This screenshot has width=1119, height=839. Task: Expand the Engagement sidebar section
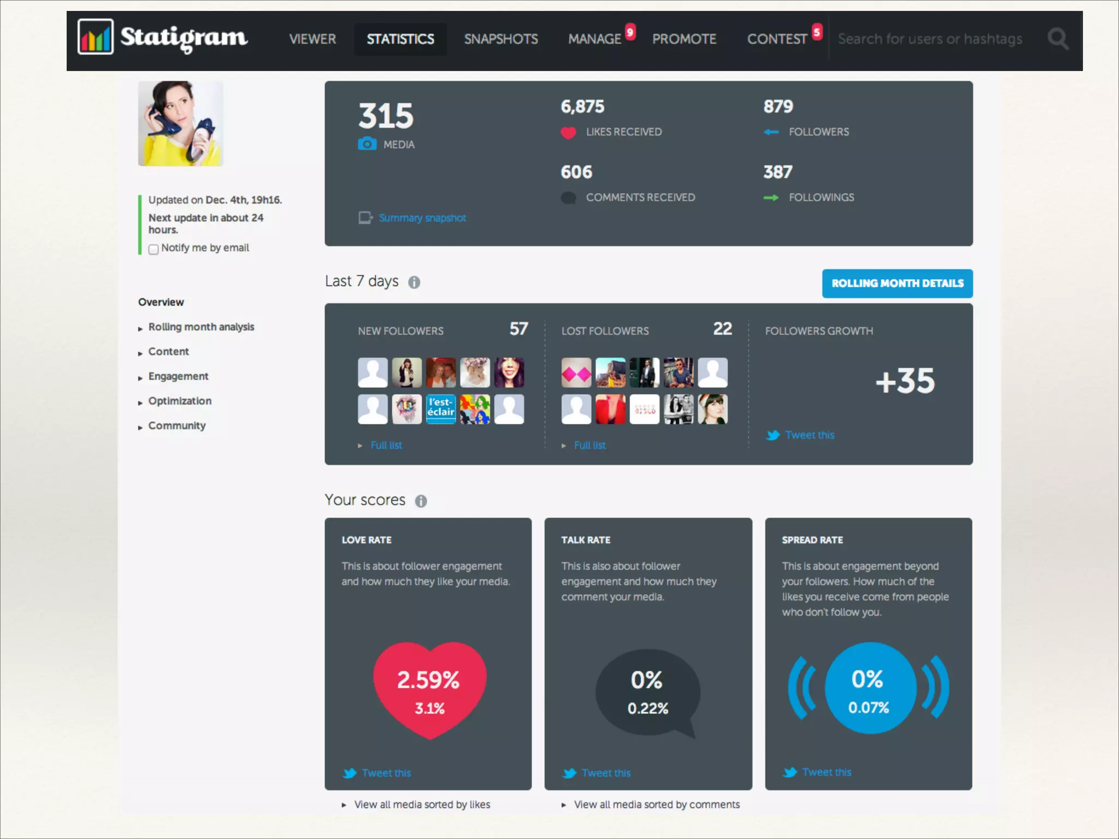178,376
